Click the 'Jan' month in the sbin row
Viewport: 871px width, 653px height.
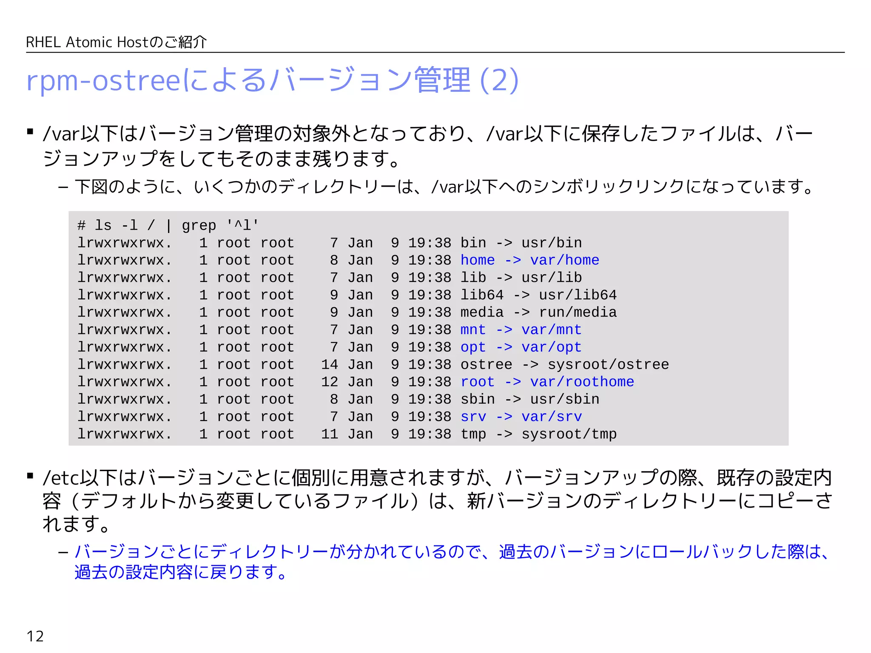(360, 400)
